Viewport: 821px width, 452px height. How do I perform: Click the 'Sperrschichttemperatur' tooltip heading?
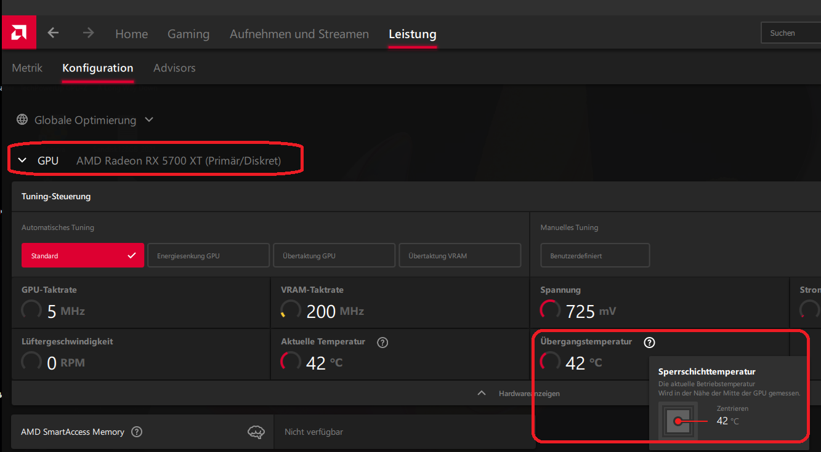(707, 371)
